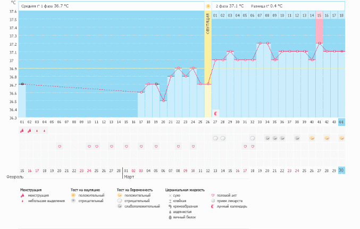Click the heart icon on cycle day 32

pyautogui.click(x=253, y=146)
